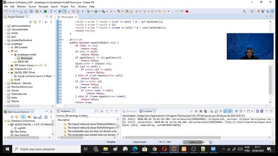The width and height of the screenshot is (278, 156).
Task: Maximize the editor area
Action: click(271, 16)
